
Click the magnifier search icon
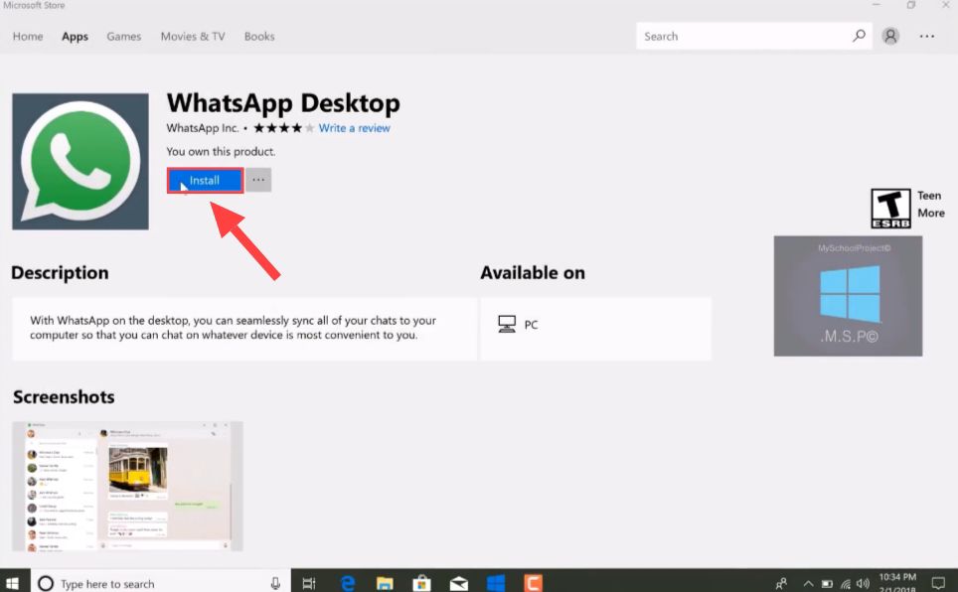859,36
